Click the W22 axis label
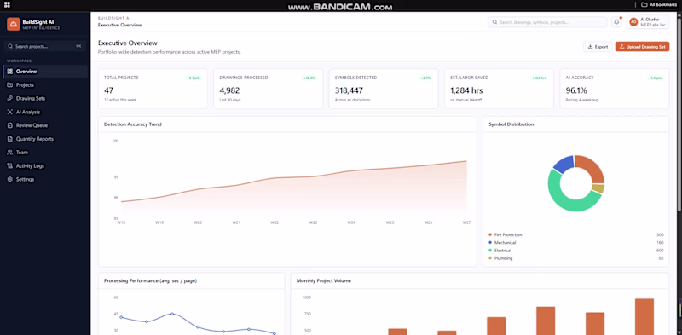This screenshot has height=335, width=682. tap(275, 222)
